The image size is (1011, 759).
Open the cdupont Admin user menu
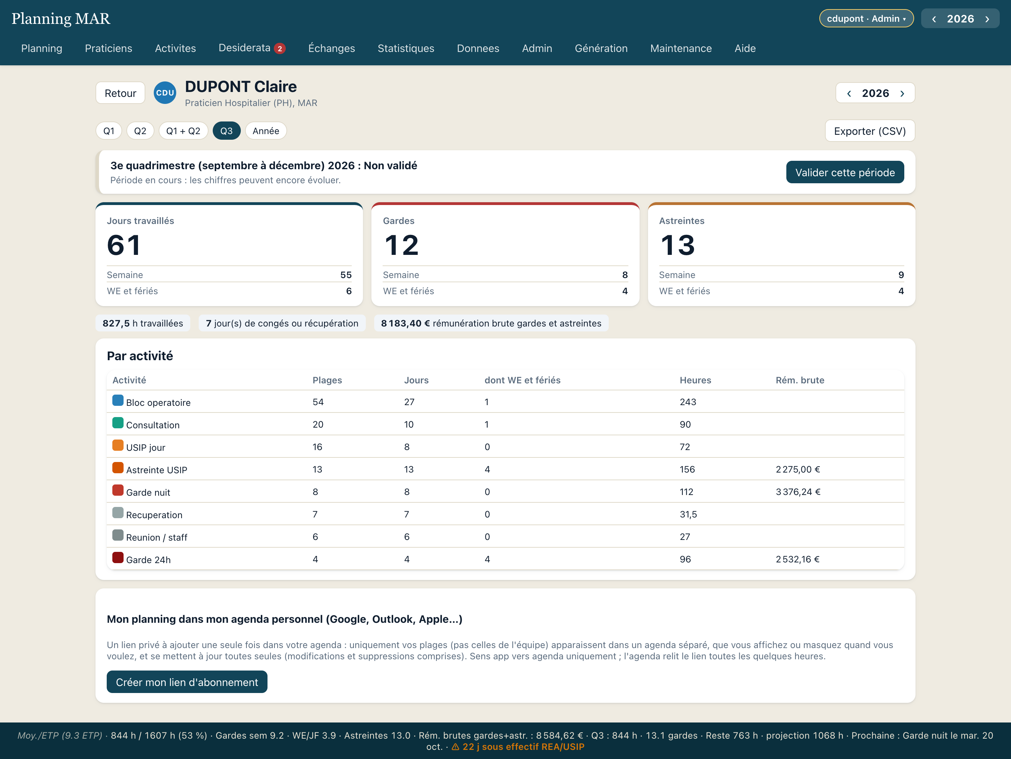[x=866, y=19]
